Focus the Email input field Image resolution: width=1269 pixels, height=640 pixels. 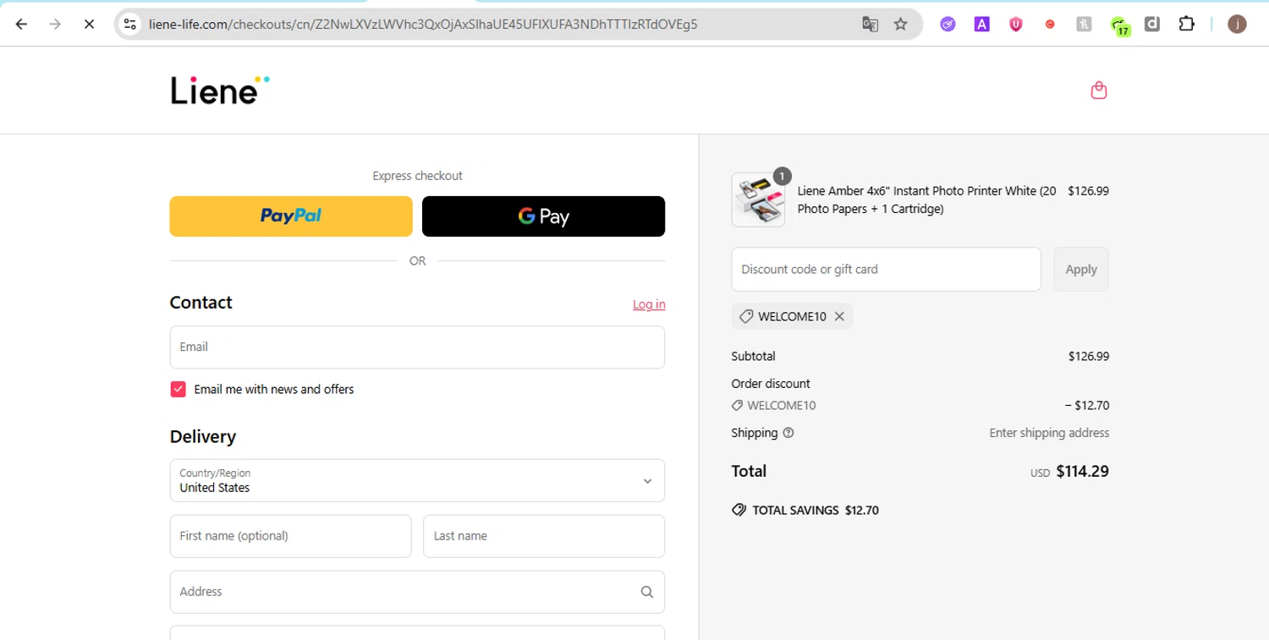pos(417,347)
